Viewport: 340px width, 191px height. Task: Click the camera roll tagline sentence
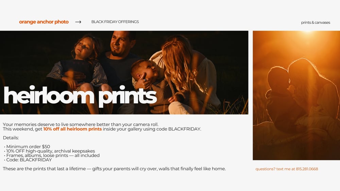coord(81,124)
